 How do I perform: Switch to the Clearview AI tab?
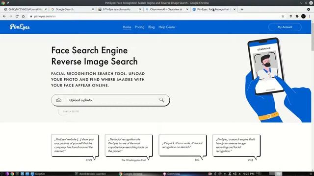point(167,9)
